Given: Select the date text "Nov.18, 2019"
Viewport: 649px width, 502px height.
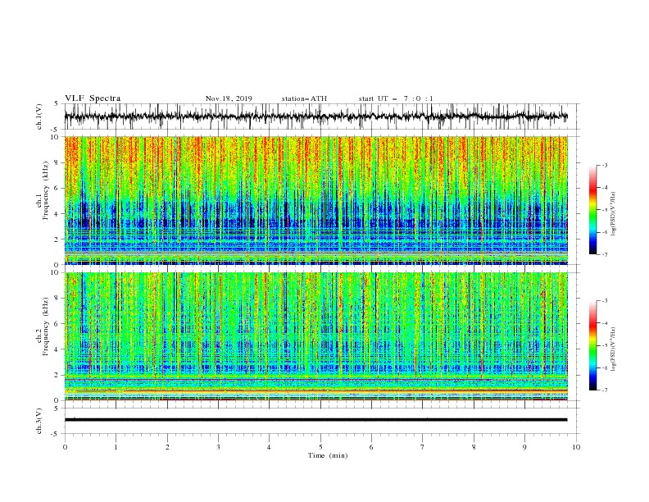Looking at the screenshot, I should click(229, 98).
